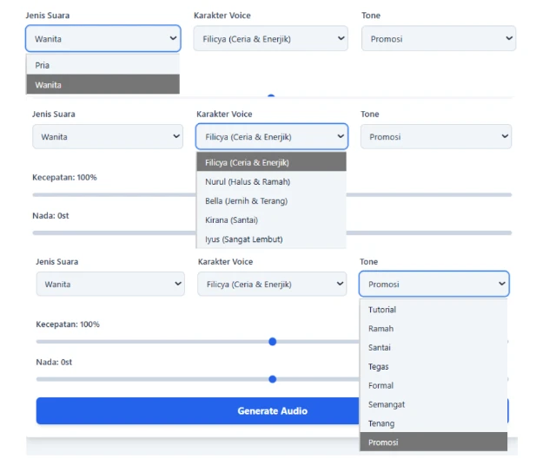Pick Tenang from the tone list
The width and height of the screenshot is (556, 465).
click(433, 423)
